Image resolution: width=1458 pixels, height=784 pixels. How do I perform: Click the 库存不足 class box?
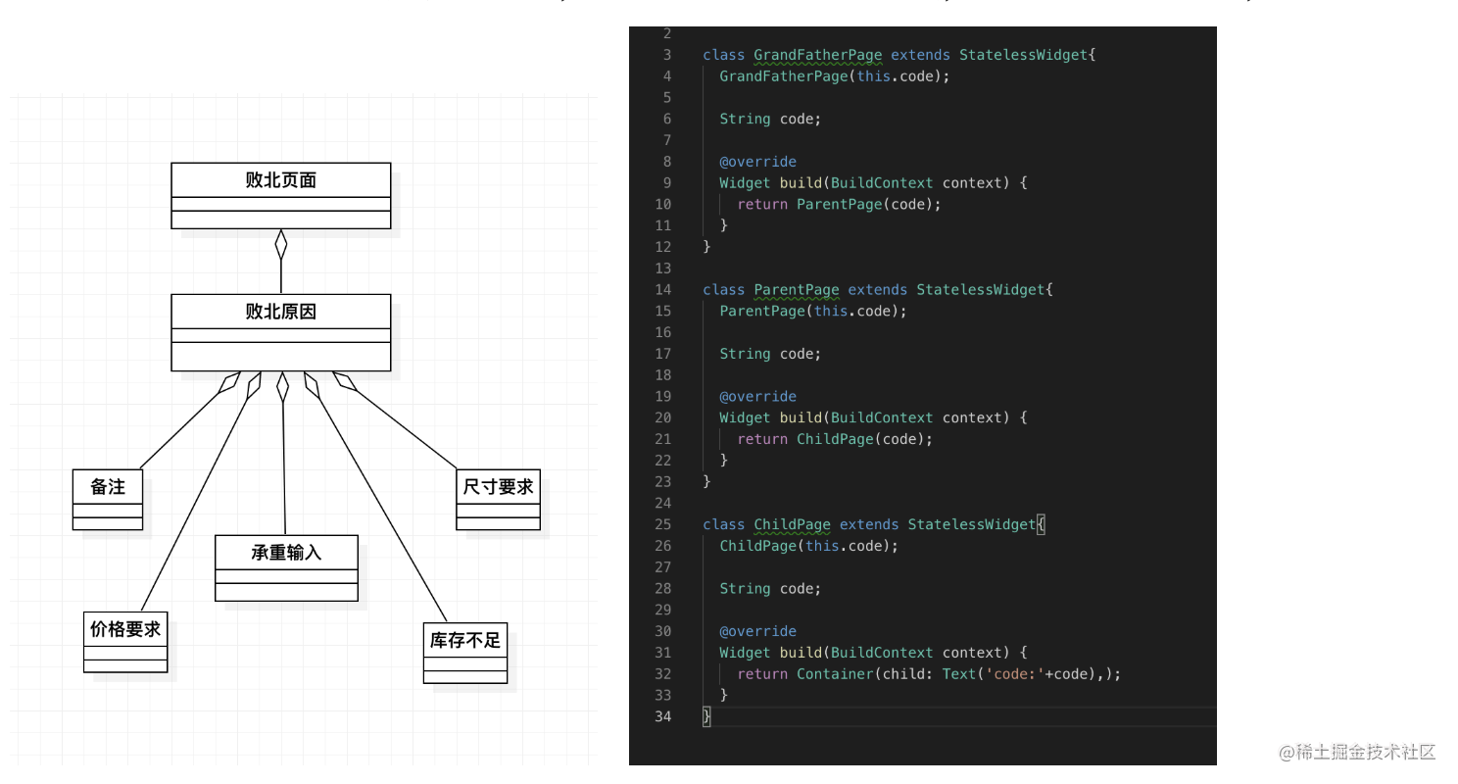point(465,654)
